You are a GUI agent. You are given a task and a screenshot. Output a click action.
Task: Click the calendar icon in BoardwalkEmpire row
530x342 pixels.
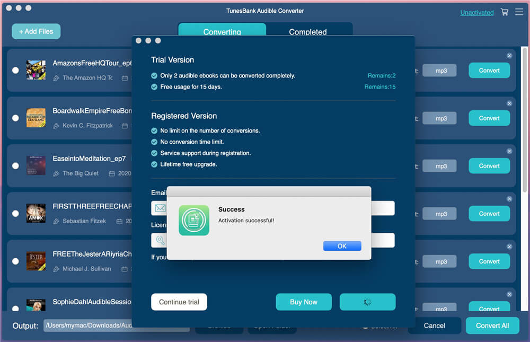125,126
